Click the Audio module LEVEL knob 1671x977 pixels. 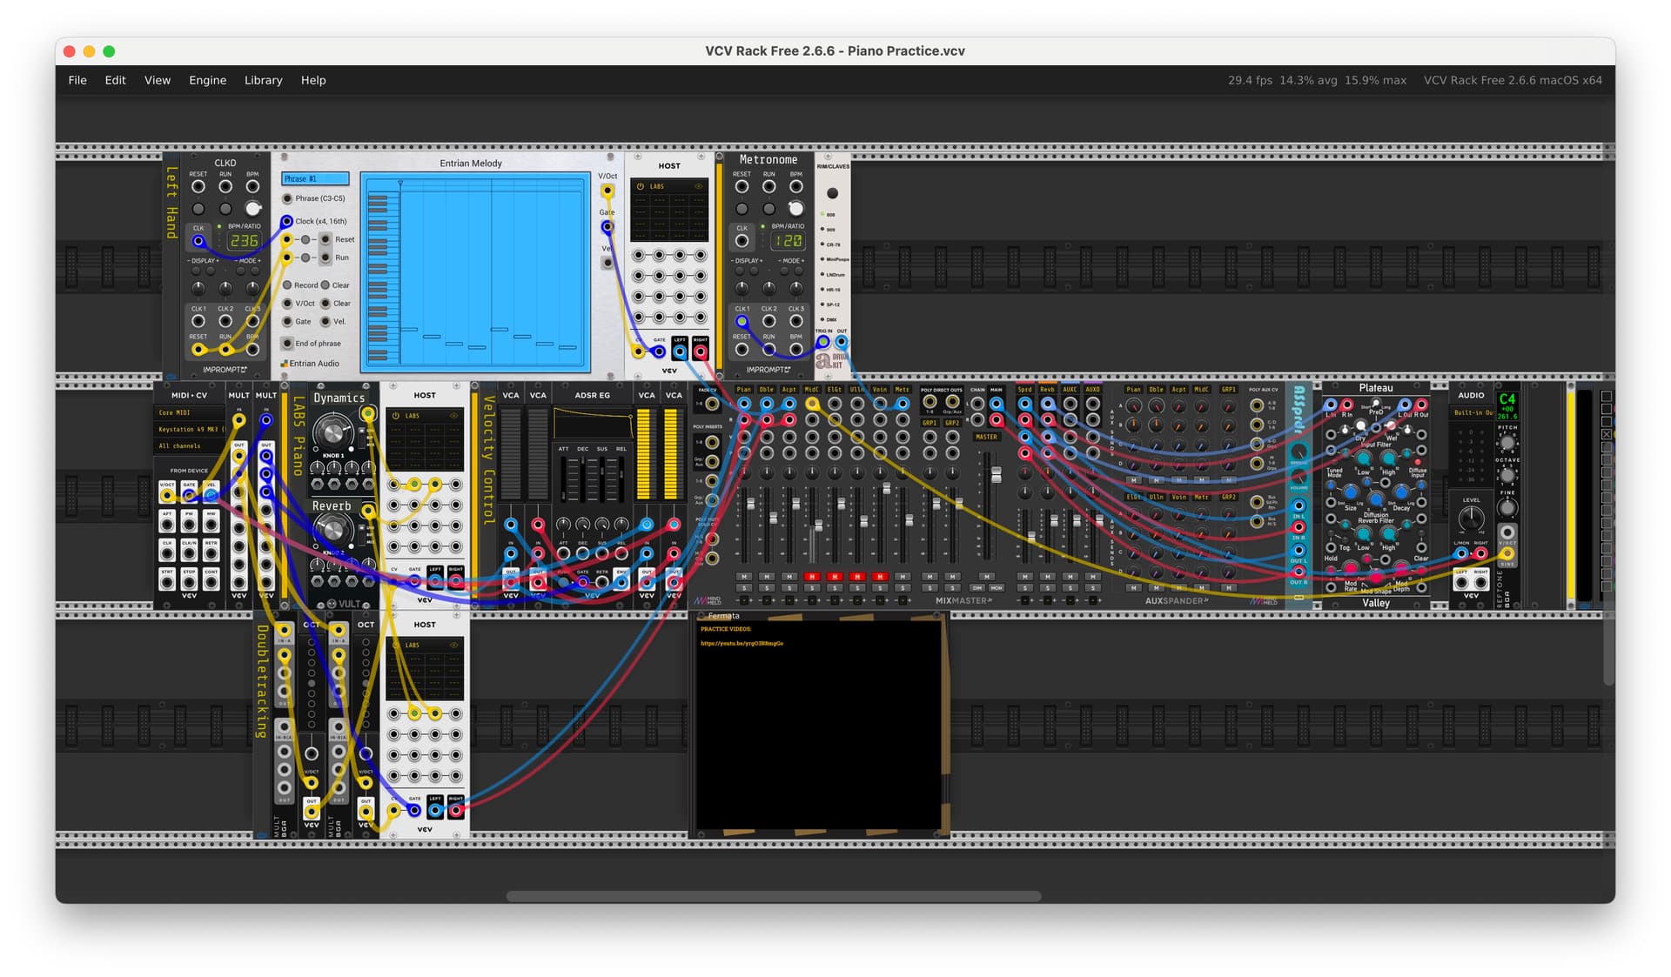(x=1470, y=519)
